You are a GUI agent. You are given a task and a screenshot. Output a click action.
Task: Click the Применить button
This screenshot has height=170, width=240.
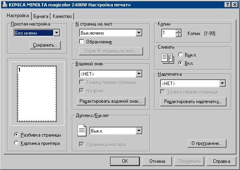(189, 161)
